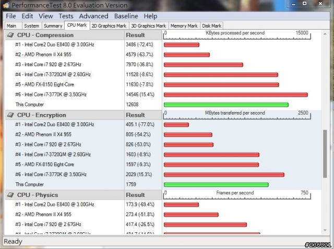This screenshot has height=249, width=334.
Task: Switch to the System tab
Action: (32, 26)
